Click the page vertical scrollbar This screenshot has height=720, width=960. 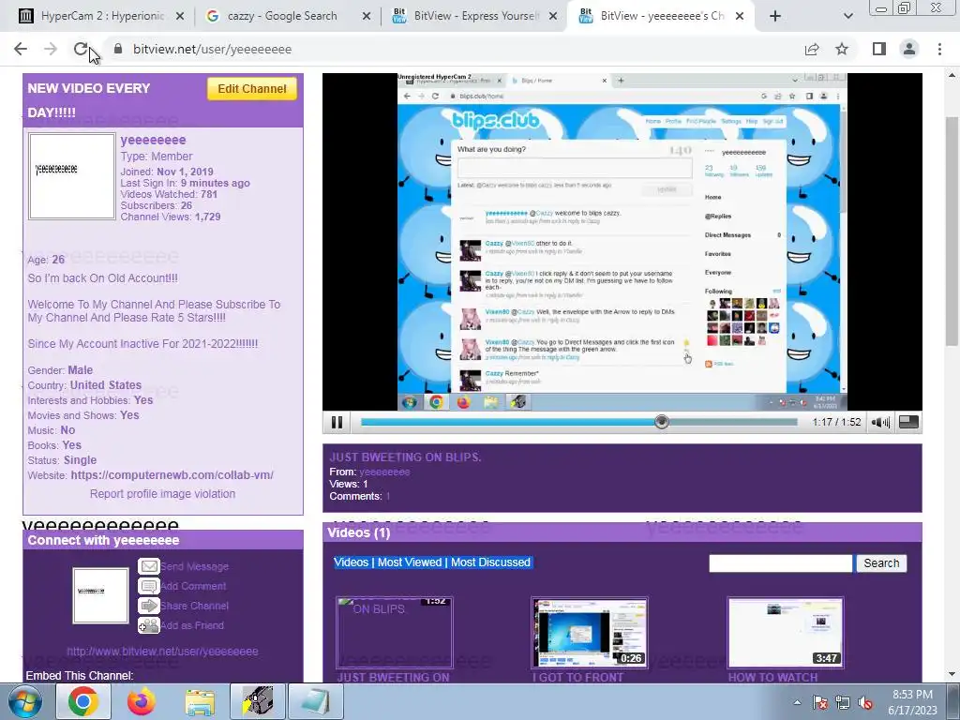[x=952, y=230]
